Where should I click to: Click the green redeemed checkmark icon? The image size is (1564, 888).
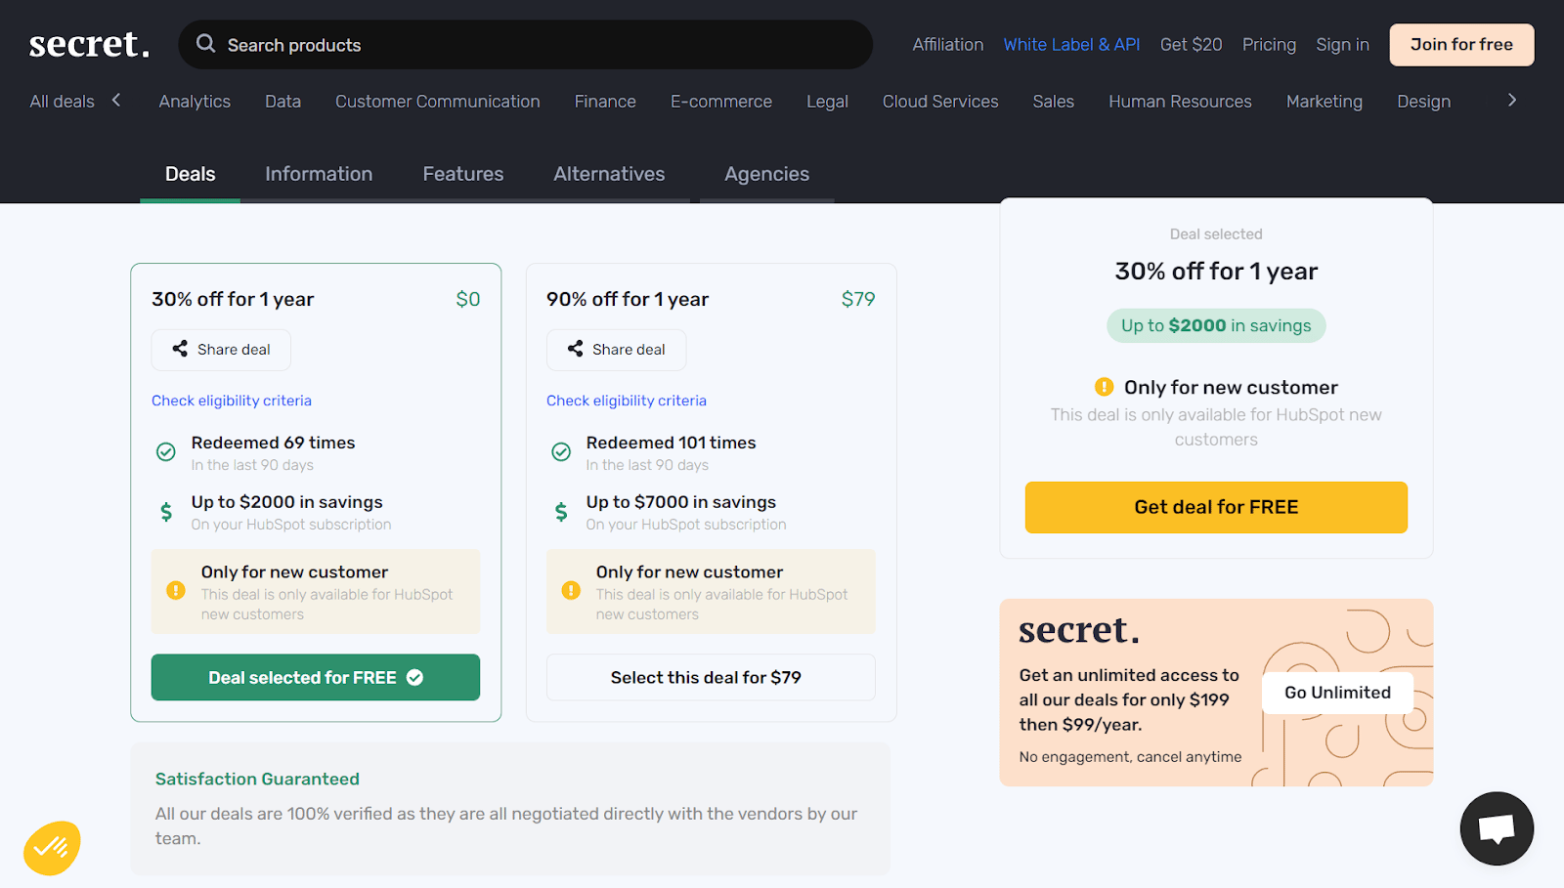164,451
